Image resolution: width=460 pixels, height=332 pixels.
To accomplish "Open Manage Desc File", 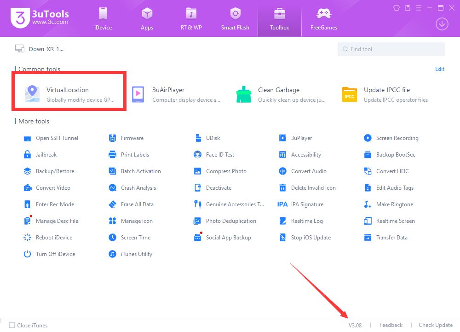I will point(51,221).
